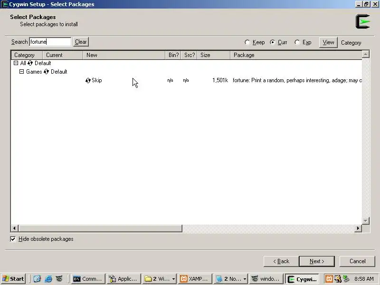Screen dimensions: 380x285
Task: Click the horizontal scrollbar thumb
Action: (x=100, y=228)
